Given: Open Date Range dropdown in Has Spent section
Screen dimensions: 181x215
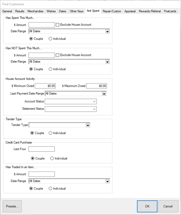Looking at the screenshot, I should pos(107,31).
